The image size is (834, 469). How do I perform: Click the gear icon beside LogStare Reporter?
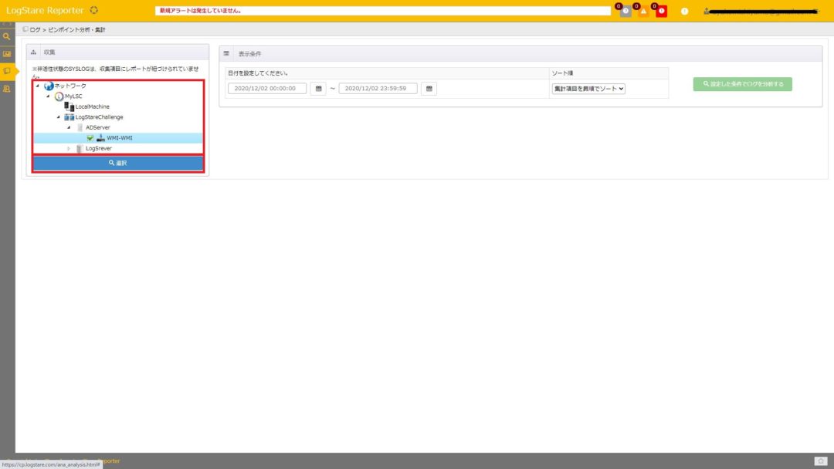94,10
